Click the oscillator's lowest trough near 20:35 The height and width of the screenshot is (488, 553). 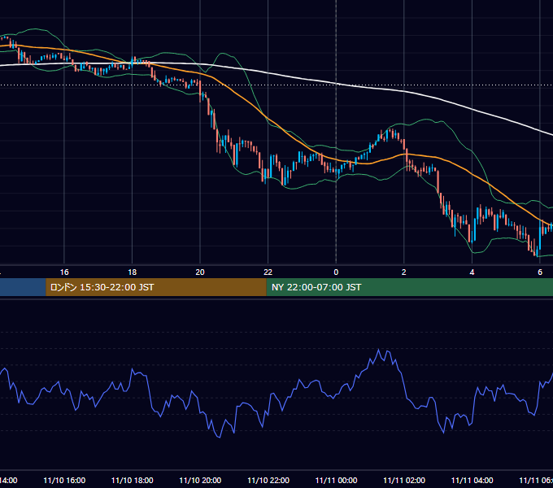(220, 438)
